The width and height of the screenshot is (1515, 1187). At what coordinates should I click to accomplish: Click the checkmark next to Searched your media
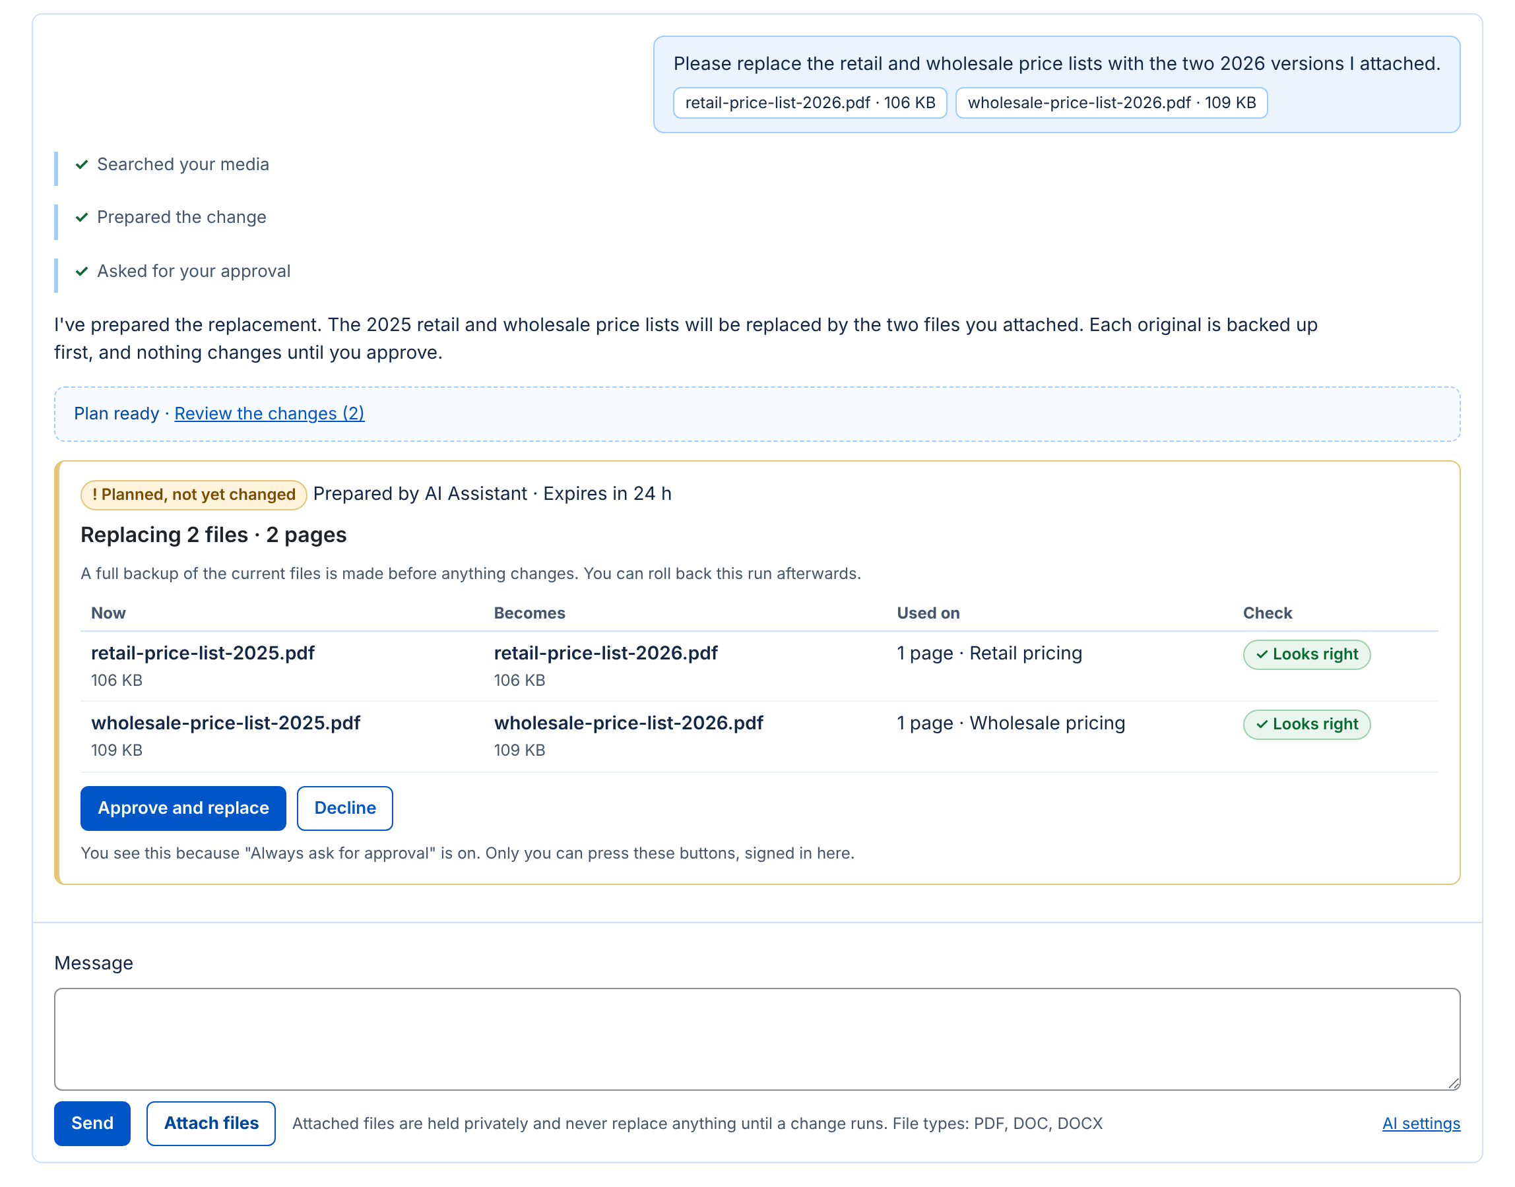coord(82,165)
